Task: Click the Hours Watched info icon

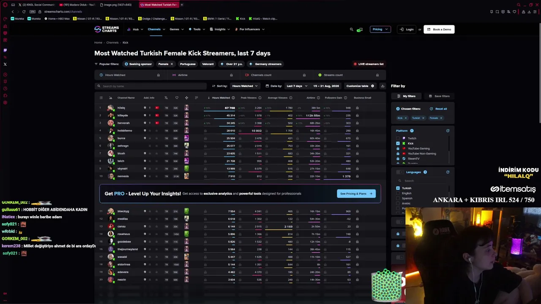Action: [233, 98]
